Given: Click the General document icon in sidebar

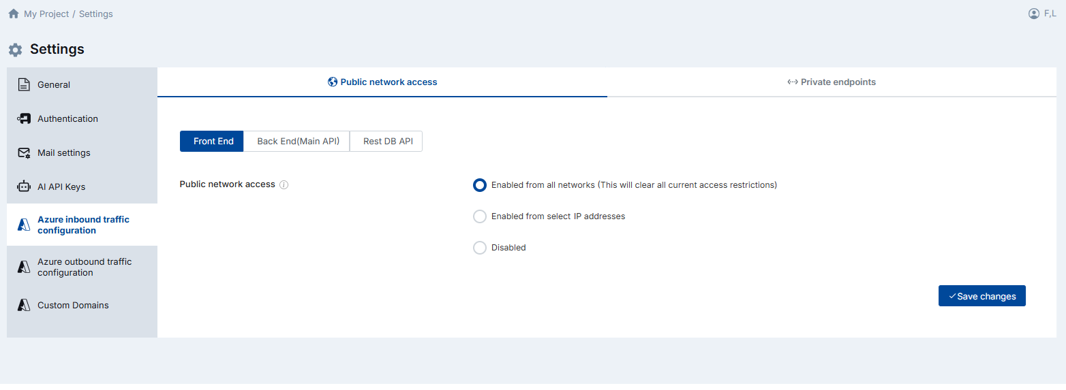Looking at the screenshot, I should coord(24,85).
